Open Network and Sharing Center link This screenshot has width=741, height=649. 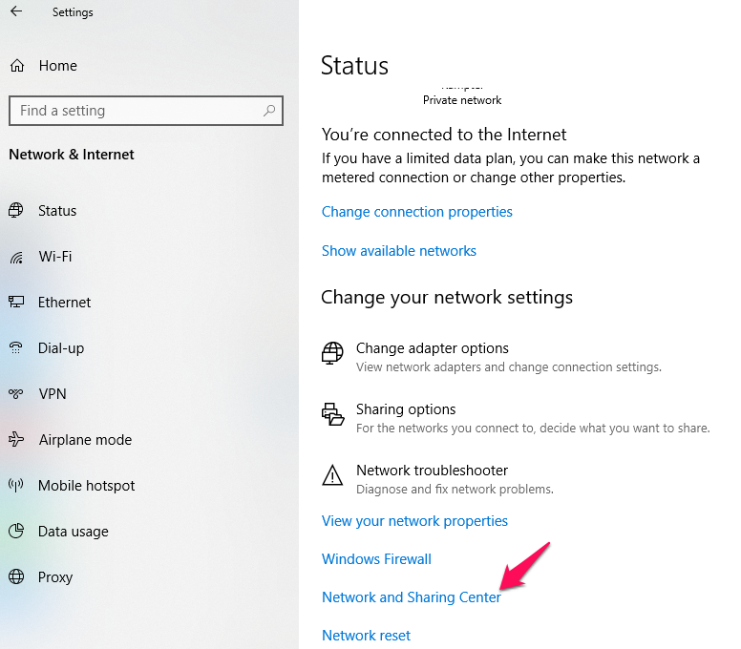[x=411, y=597]
